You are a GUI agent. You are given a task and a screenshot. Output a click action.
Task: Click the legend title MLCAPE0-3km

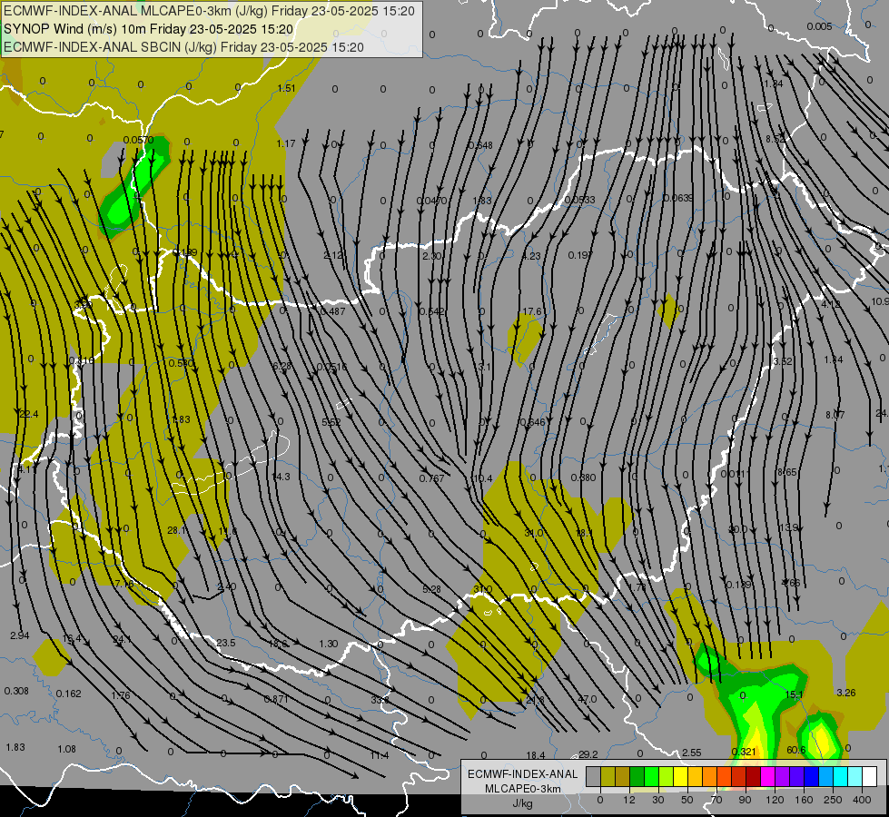point(522,789)
